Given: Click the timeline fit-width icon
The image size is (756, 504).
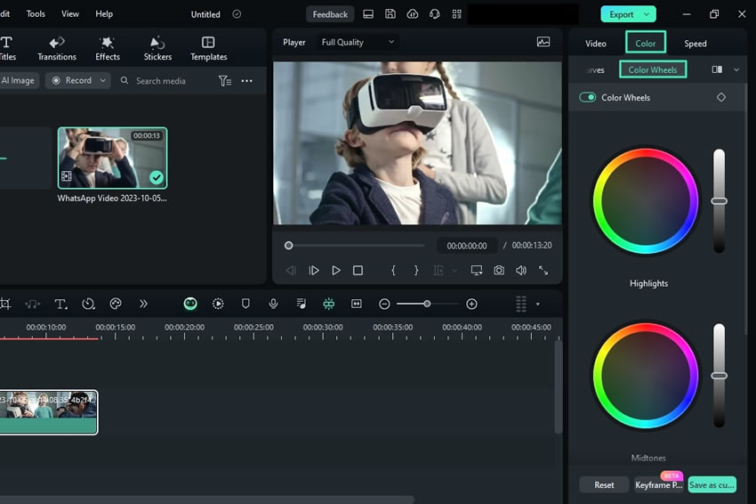Looking at the screenshot, I should coord(357,304).
